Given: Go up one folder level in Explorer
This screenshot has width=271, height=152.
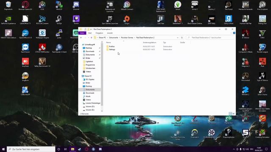Looking at the screenshot, I should click(91, 38).
